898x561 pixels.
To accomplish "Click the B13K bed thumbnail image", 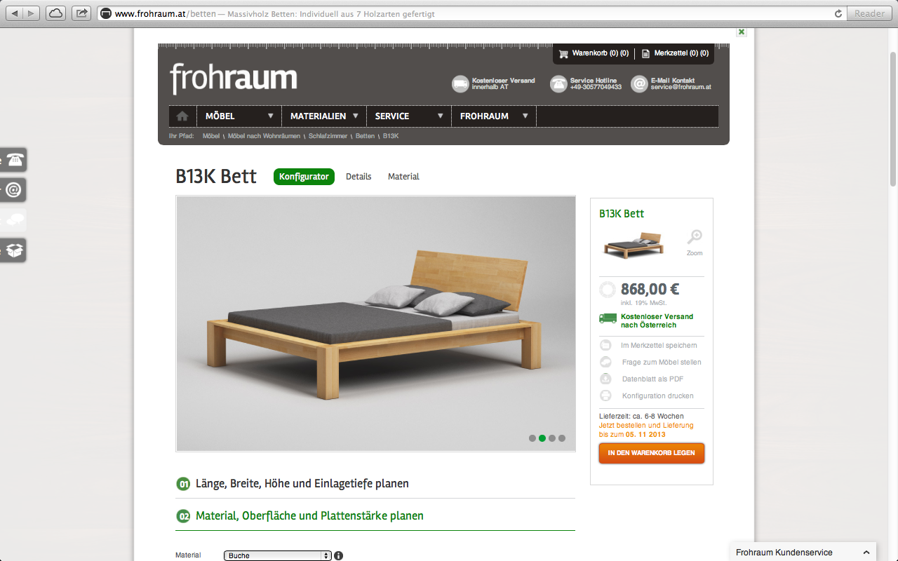I will point(634,245).
